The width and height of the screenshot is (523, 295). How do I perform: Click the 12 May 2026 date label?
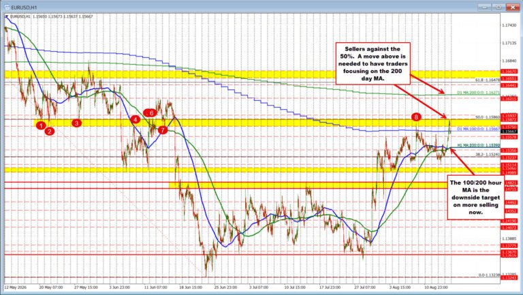pos(16,287)
